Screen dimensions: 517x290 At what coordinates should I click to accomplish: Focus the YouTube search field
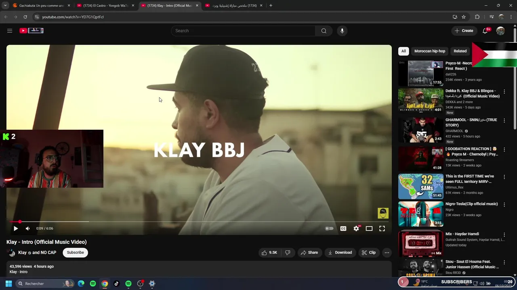coord(244,31)
